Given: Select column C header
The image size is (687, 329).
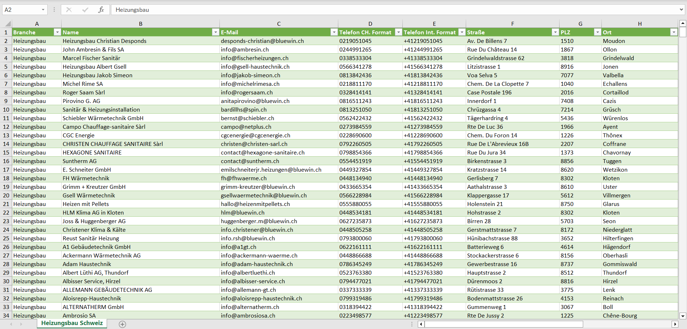Looking at the screenshot, I should tap(279, 24).
